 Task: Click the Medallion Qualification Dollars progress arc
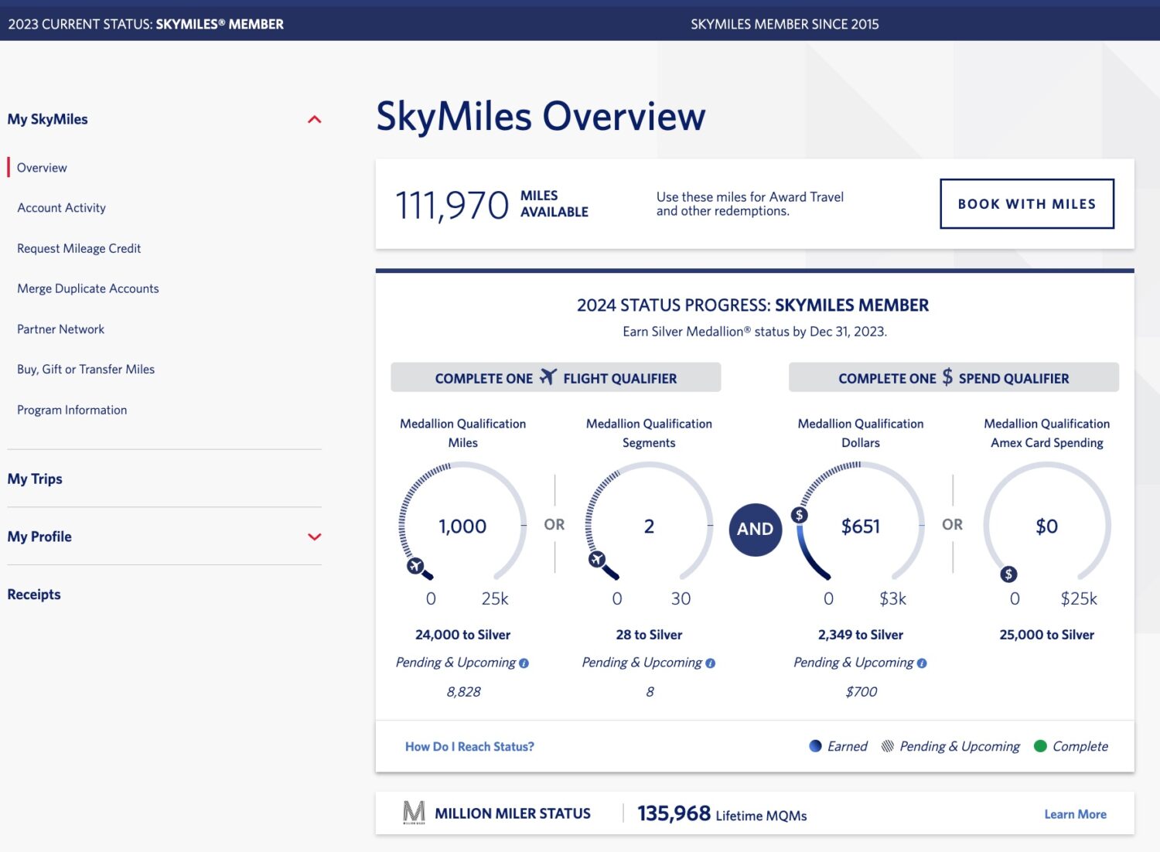808,553
